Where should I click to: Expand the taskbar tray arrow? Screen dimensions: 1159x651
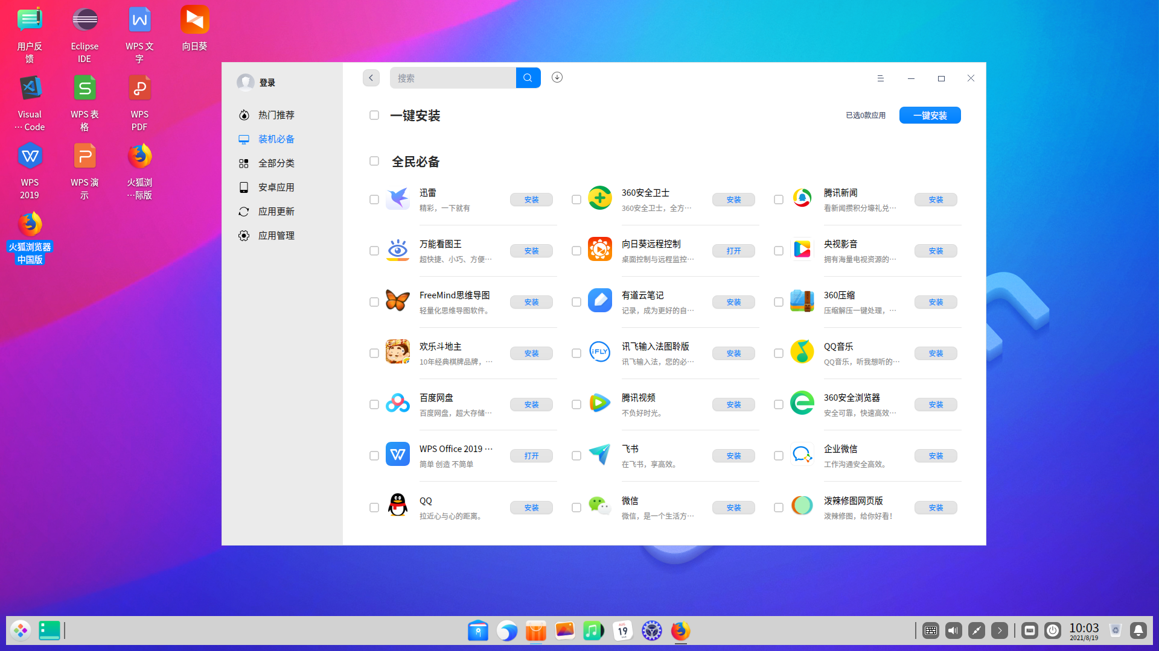tap(999, 631)
